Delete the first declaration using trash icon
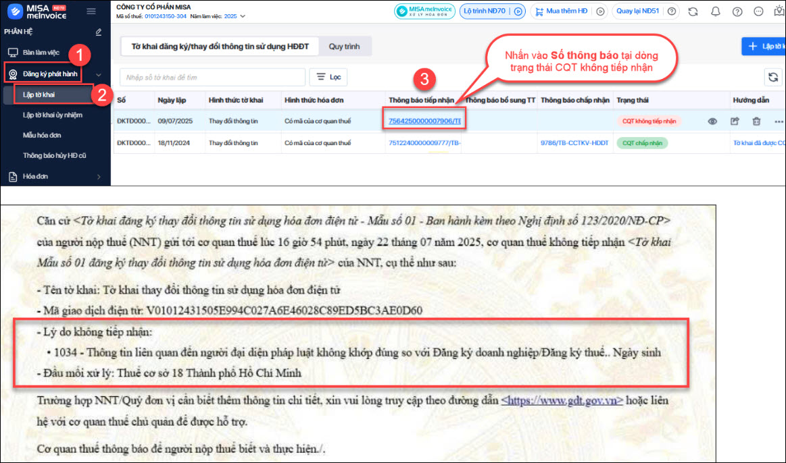Viewport: 786px width, 463px height. 756,121
